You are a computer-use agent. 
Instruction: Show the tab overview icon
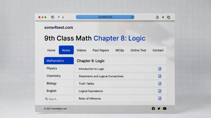(168, 17)
